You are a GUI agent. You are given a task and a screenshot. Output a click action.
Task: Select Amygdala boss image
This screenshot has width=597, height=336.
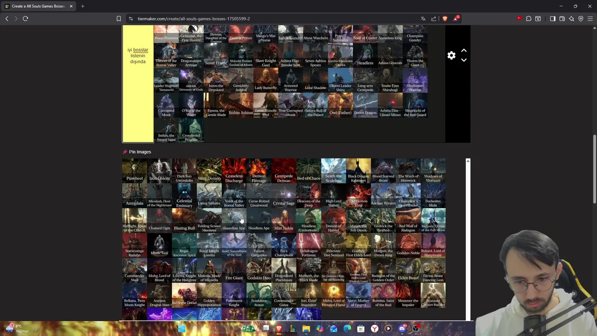point(134,196)
